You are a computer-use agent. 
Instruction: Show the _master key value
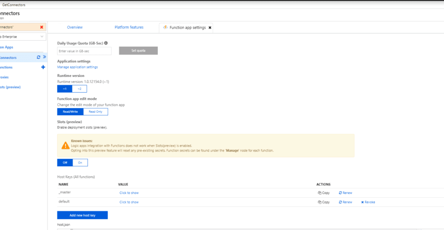point(129,193)
